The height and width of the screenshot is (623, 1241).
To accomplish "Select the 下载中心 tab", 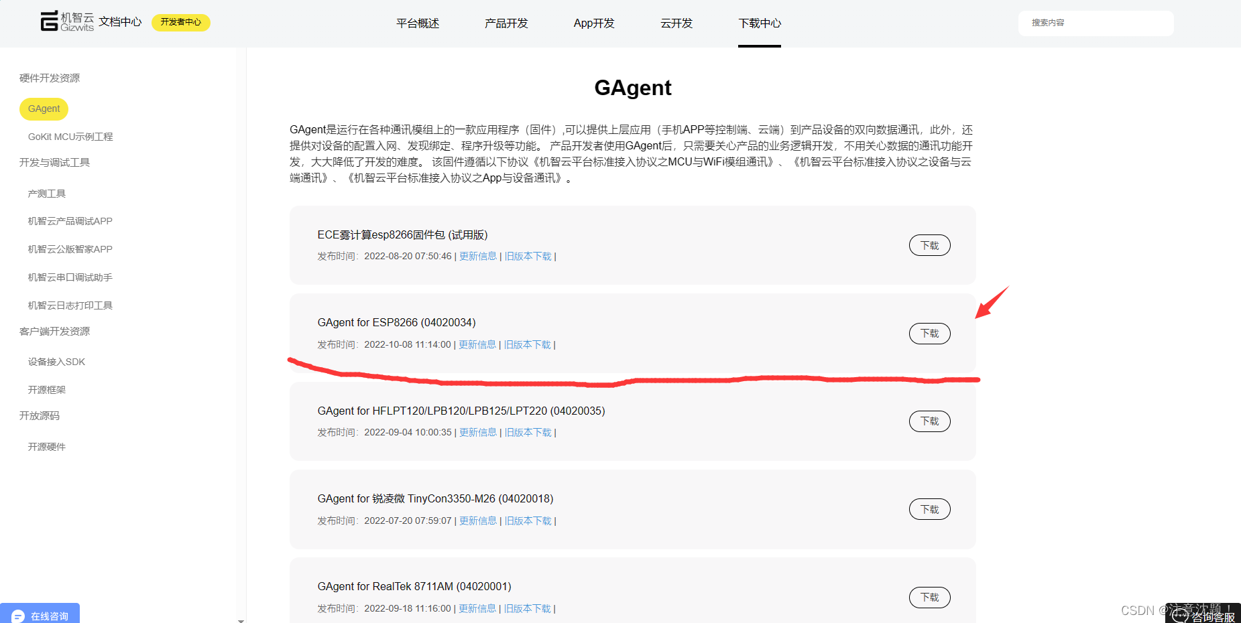I will pyautogui.click(x=760, y=23).
